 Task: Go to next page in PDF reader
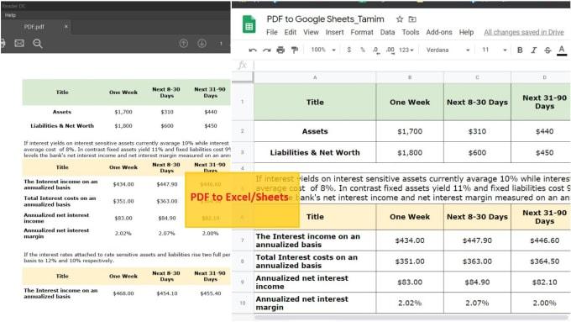pos(202,44)
